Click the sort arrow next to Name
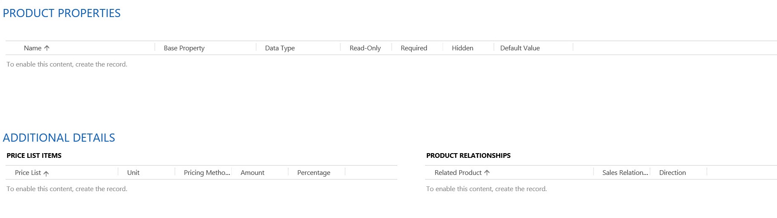 [47, 48]
